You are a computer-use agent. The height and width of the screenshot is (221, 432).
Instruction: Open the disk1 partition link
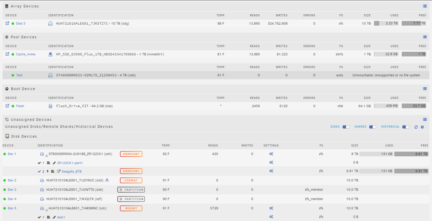pyautogui.click(x=61, y=217)
